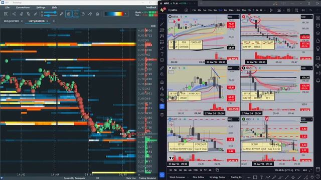The height and width of the screenshot is (180, 321).
Task: Open the USD dropdown on MRVL chart
Action: [x=233, y=16]
